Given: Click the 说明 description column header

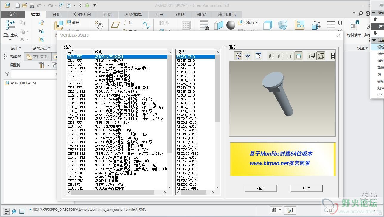Looking at the screenshot, I should click(130, 52).
